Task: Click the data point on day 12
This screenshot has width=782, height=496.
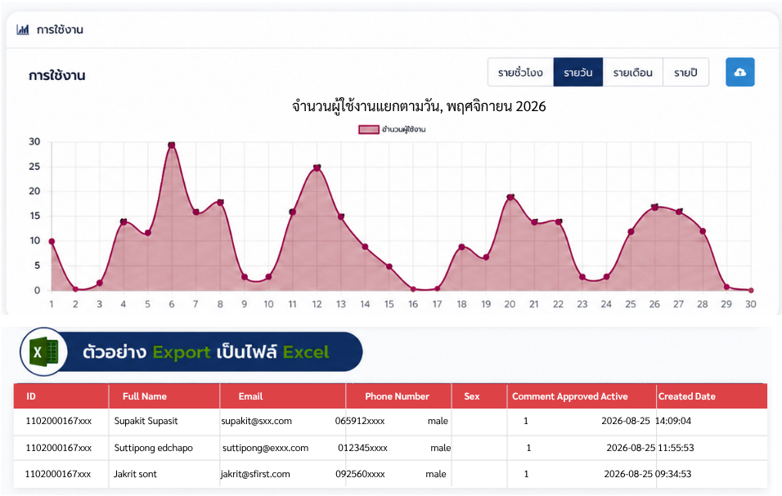Action: click(x=317, y=168)
